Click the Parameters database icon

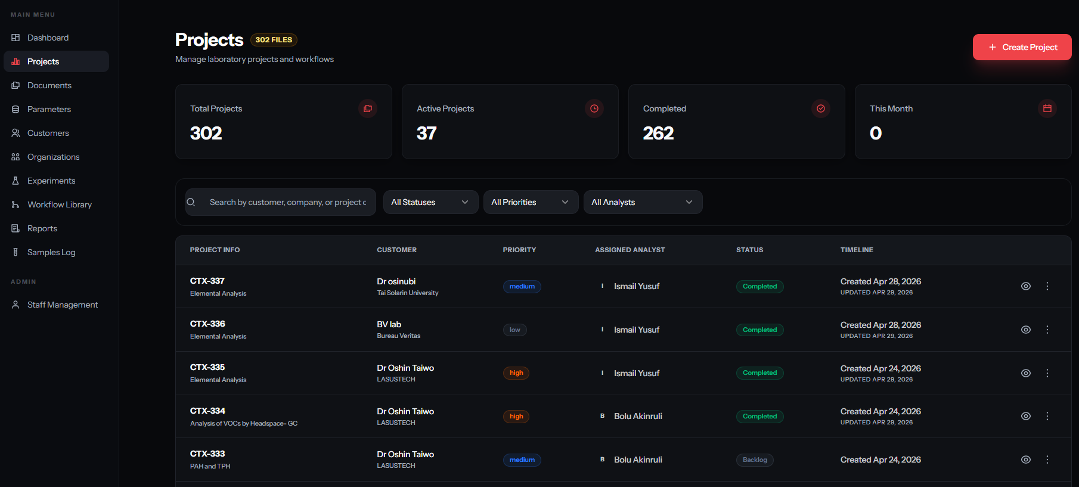[x=15, y=109]
